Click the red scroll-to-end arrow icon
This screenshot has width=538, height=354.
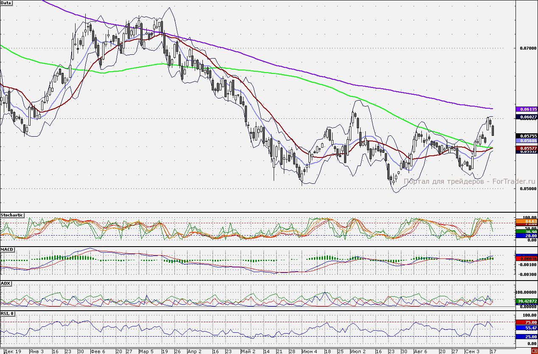534,351
